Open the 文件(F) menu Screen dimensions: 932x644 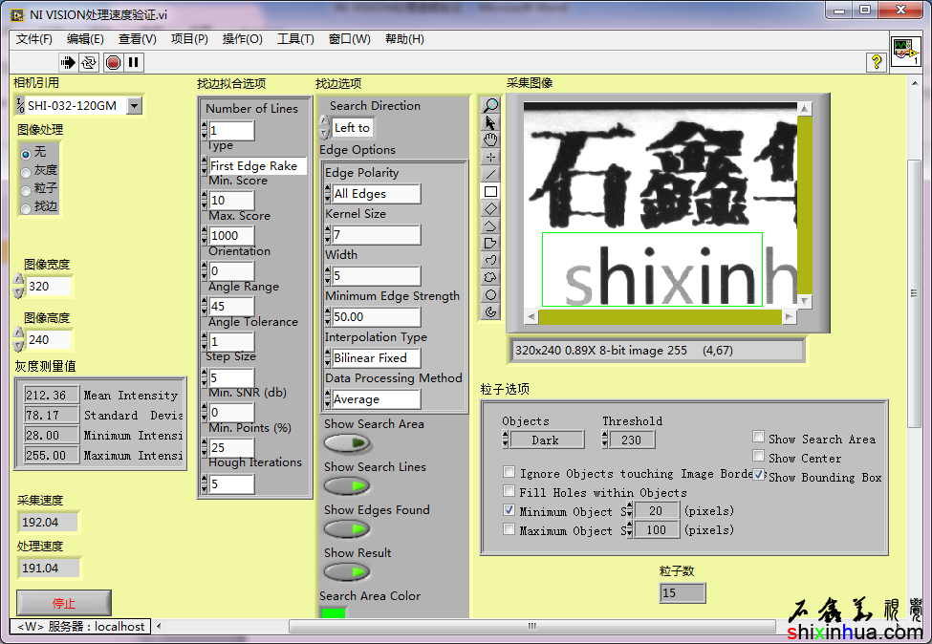[x=34, y=39]
